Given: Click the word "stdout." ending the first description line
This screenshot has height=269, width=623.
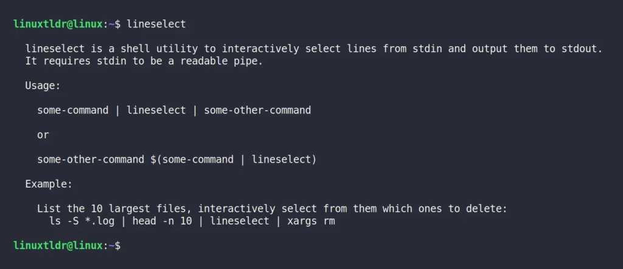Looking at the screenshot, I should click(x=582, y=49).
